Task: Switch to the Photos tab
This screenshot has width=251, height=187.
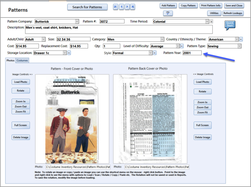Action: click(x=10, y=60)
